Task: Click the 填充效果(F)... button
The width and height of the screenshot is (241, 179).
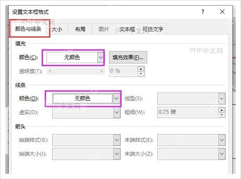Action: 128,58
